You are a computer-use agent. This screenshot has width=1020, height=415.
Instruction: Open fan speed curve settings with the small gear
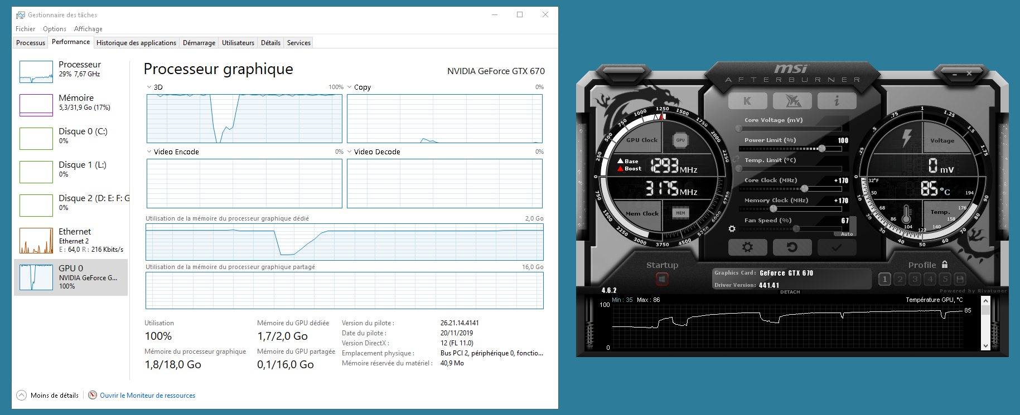732,228
